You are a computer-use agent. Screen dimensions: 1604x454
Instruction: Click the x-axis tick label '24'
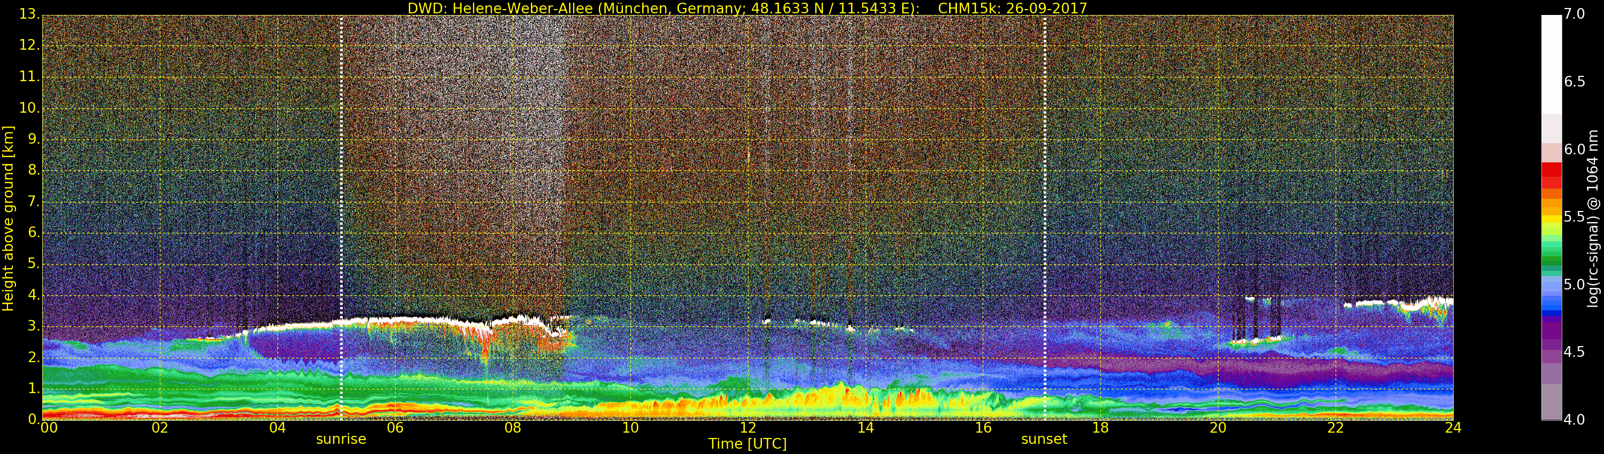tap(1453, 427)
